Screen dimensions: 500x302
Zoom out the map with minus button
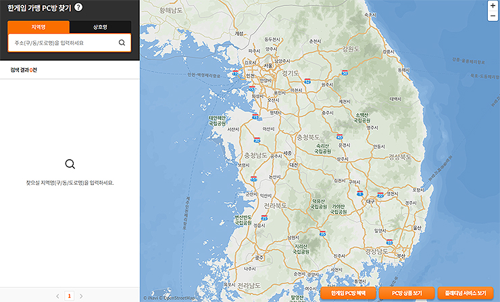click(x=493, y=16)
